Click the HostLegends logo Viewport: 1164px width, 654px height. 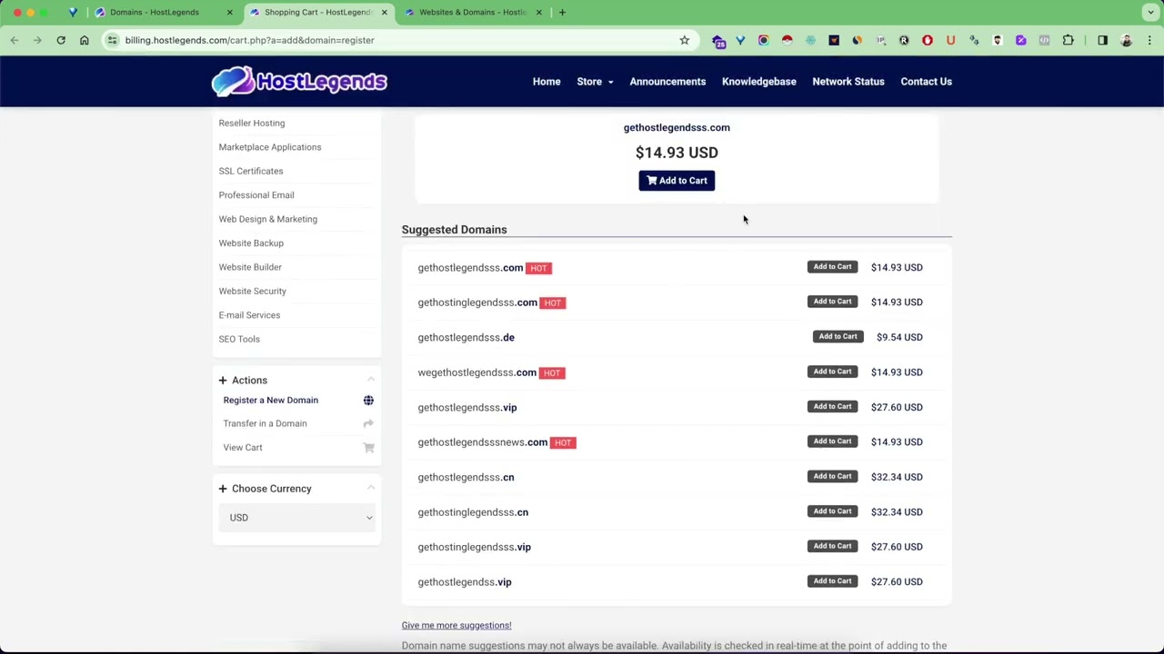(x=299, y=81)
